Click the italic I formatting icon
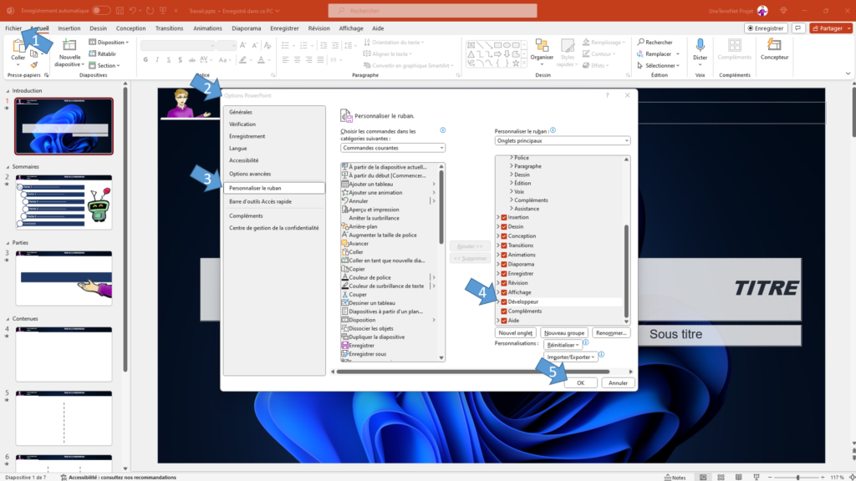The width and height of the screenshot is (856, 481). [x=157, y=60]
